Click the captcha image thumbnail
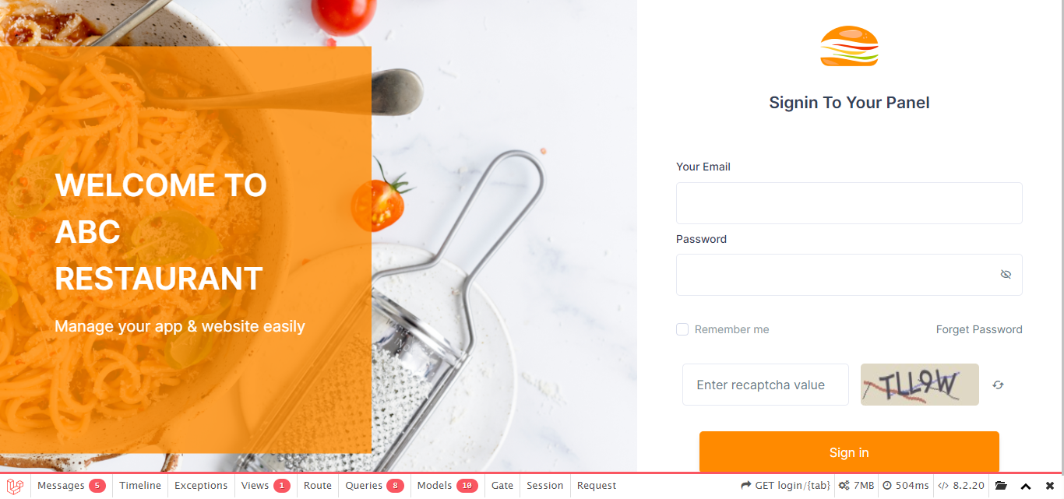The height and width of the screenshot is (499, 1064). pos(920,385)
